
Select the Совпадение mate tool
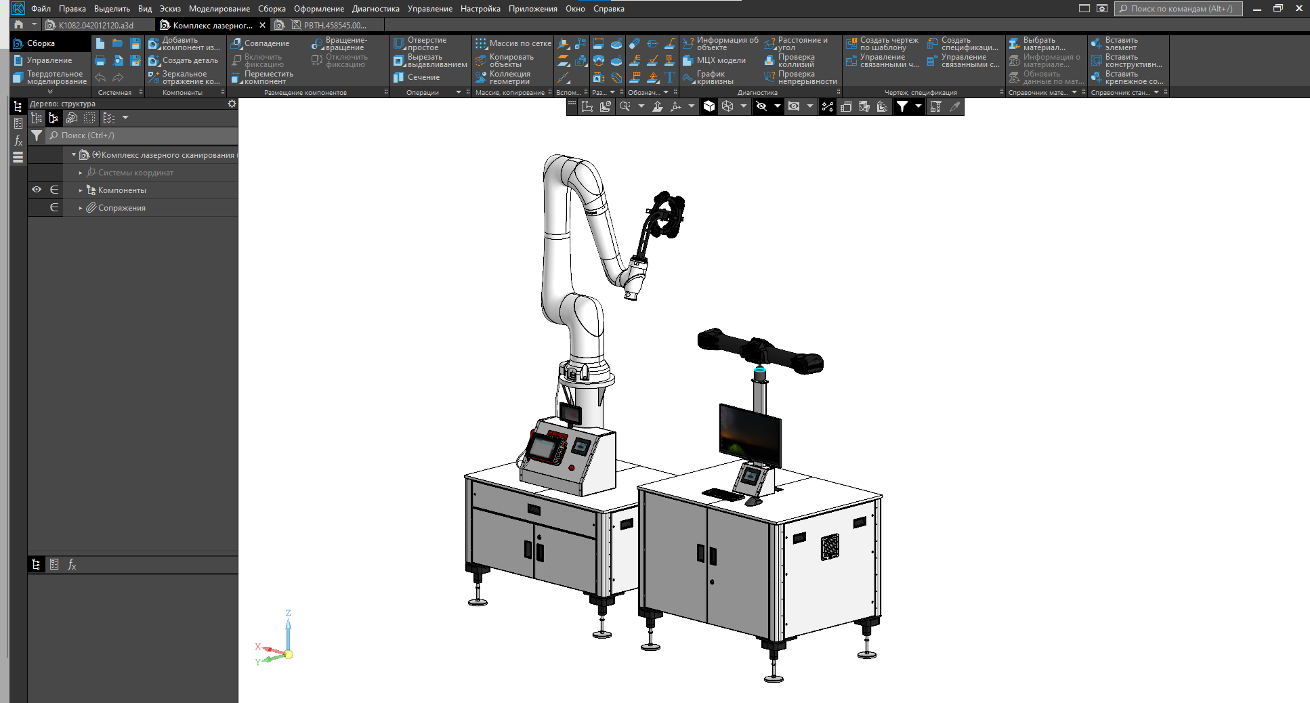tap(260, 43)
